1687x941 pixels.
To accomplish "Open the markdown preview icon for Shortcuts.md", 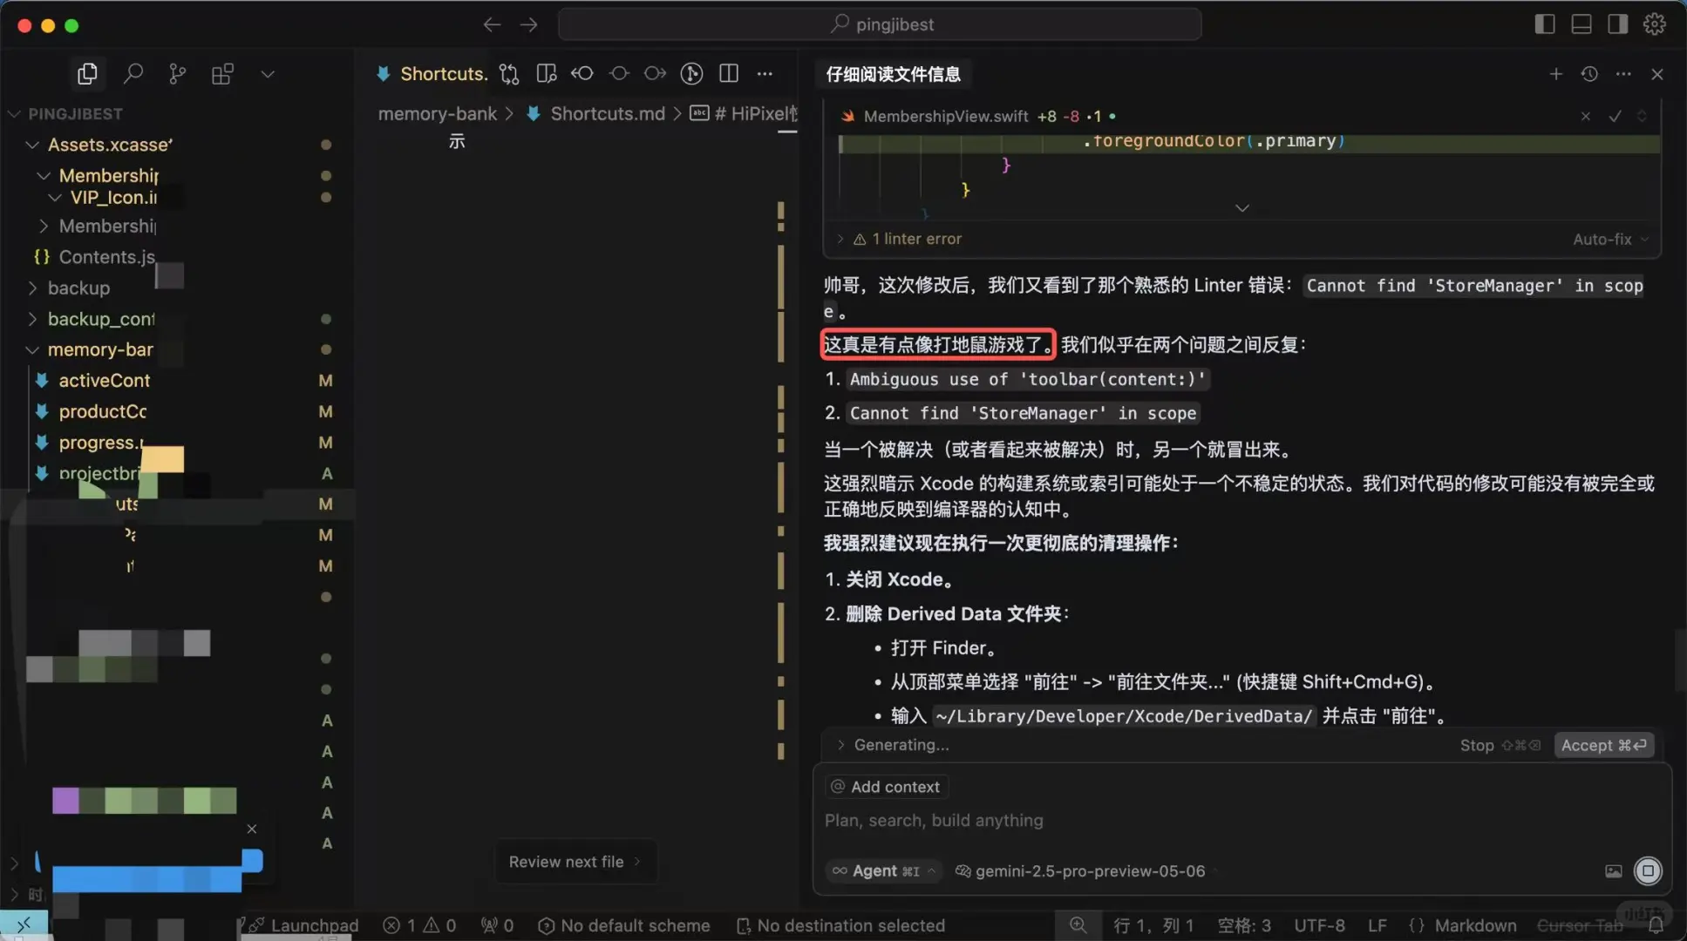I will coord(546,73).
